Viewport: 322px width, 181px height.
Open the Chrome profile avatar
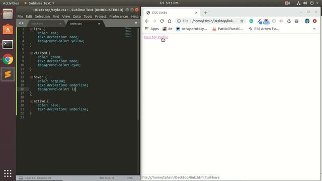click(307, 21)
